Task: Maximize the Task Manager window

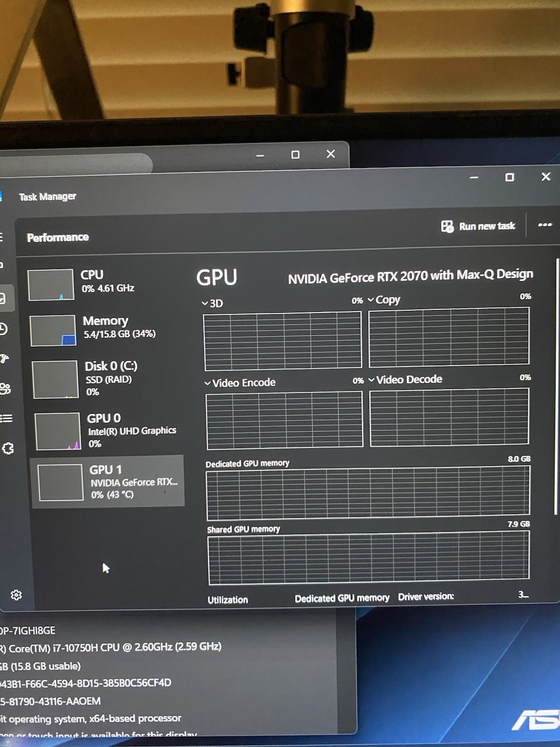Action: pyautogui.click(x=510, y=177)
